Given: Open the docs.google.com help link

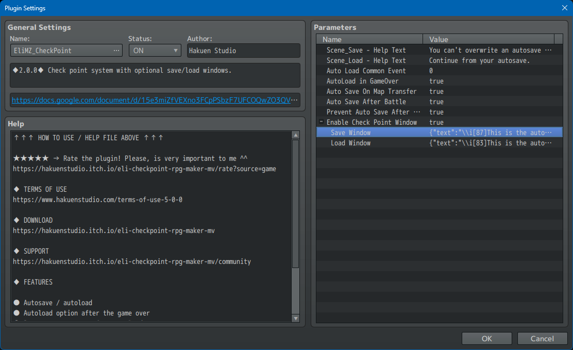Looking at the screenshot, I should point(151,100).
